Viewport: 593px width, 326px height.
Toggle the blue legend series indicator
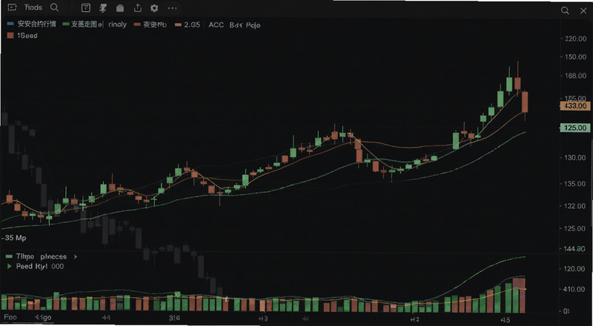[10, 24]
